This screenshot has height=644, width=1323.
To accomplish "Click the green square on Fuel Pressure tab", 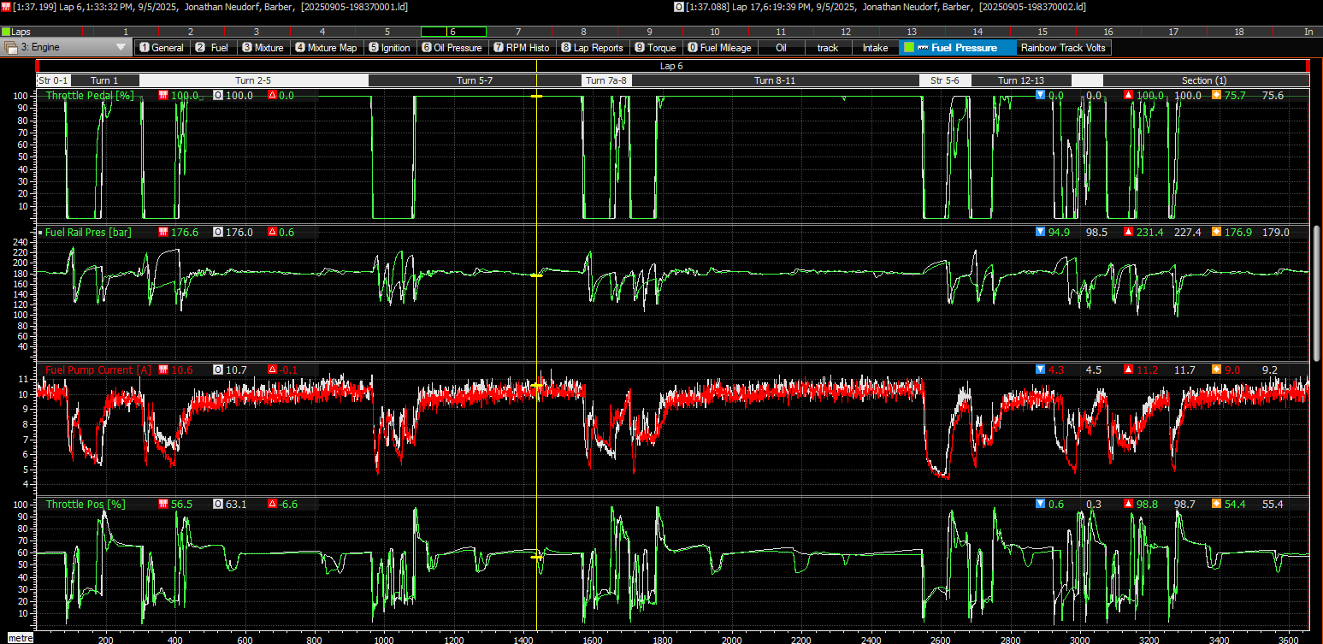I will [908, 48].
